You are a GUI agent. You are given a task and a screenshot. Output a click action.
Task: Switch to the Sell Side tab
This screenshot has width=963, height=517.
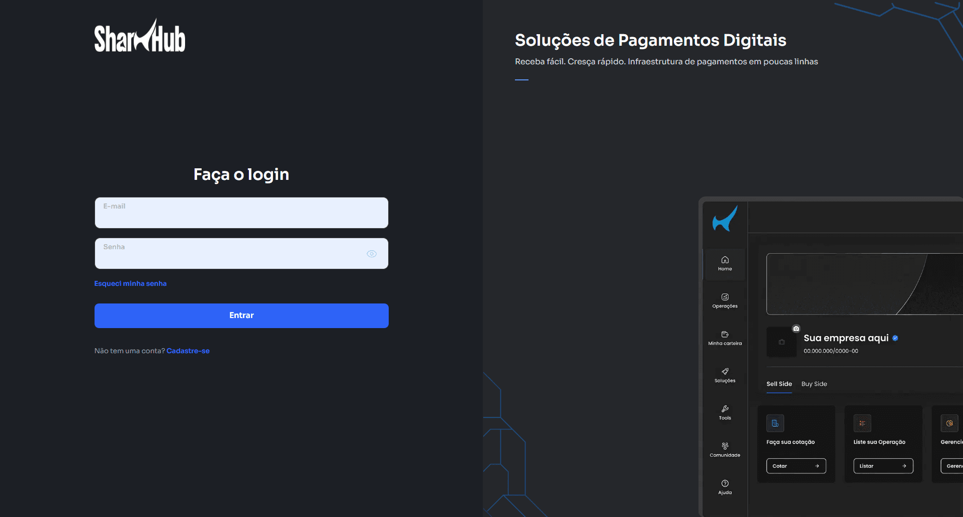(779, 384)
